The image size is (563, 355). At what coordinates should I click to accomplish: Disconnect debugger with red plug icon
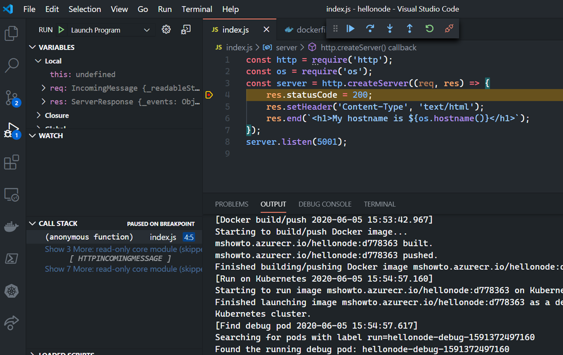coord(449,28)
